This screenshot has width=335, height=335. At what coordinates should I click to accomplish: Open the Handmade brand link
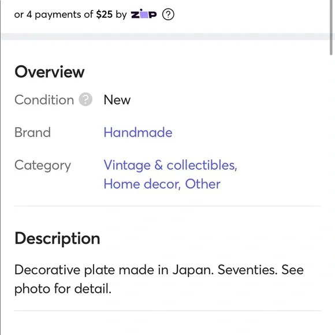[x=138, y=132]
